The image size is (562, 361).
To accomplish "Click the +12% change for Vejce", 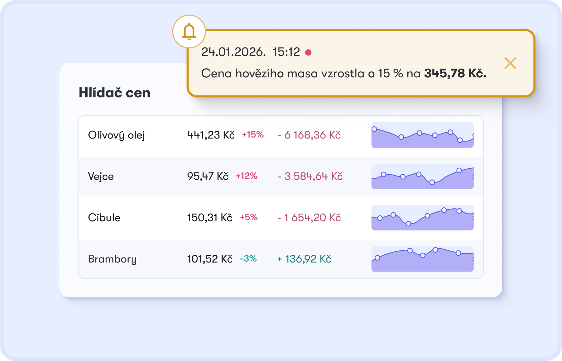I will tap(246, 176).
